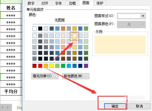This screenshot has width=152, height=111.
Task: Open the 字体 tab
Action: tap(58, 3)
